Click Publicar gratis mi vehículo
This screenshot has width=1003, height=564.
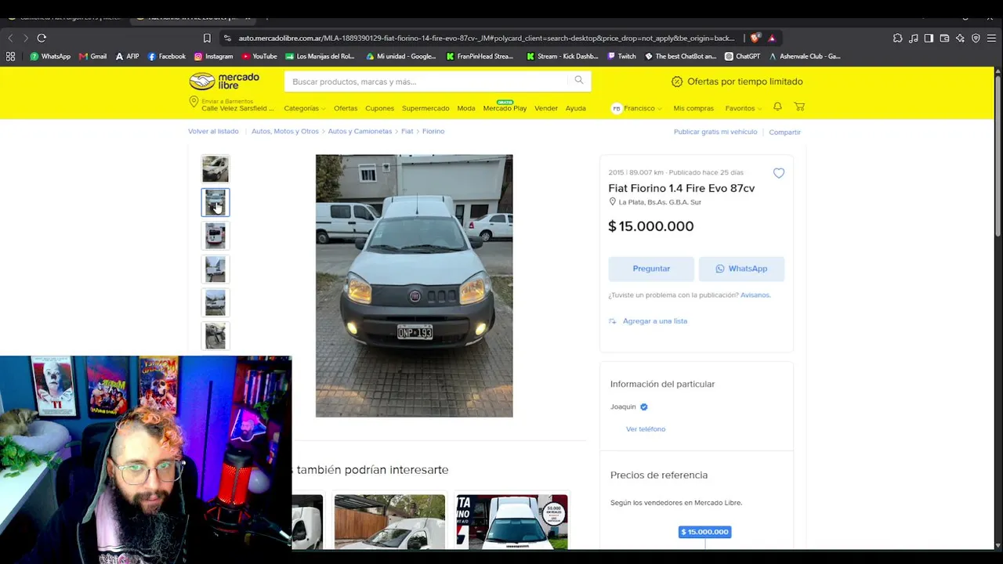[x=715, y=132]
